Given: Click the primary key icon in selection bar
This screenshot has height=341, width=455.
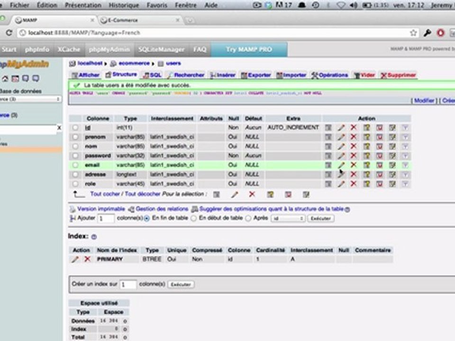Looking at the screenshot, I should pyautogui.click(x=270, y=195).
